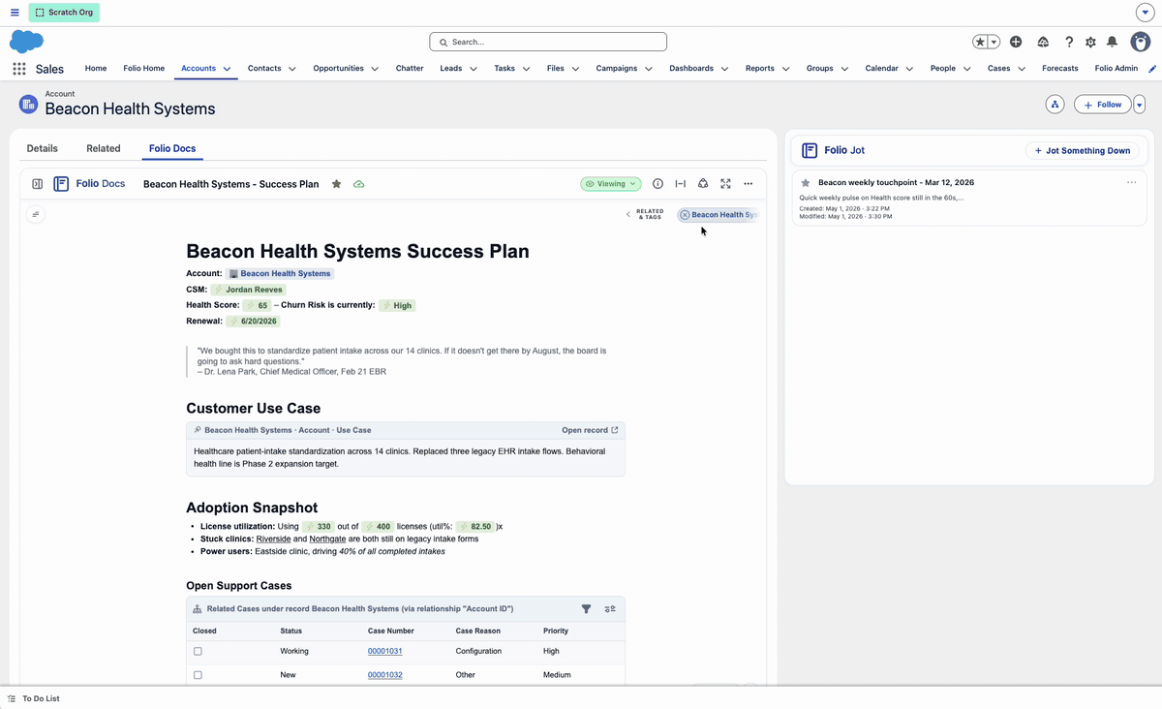Viewport: 1162px width, 709px height.
Task: Select the Folio Docs tab
Action: 172,148
